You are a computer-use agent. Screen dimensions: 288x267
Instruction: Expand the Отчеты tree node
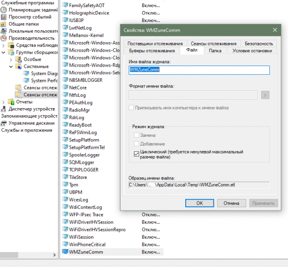pyautogui.click(x=4, y=102)
